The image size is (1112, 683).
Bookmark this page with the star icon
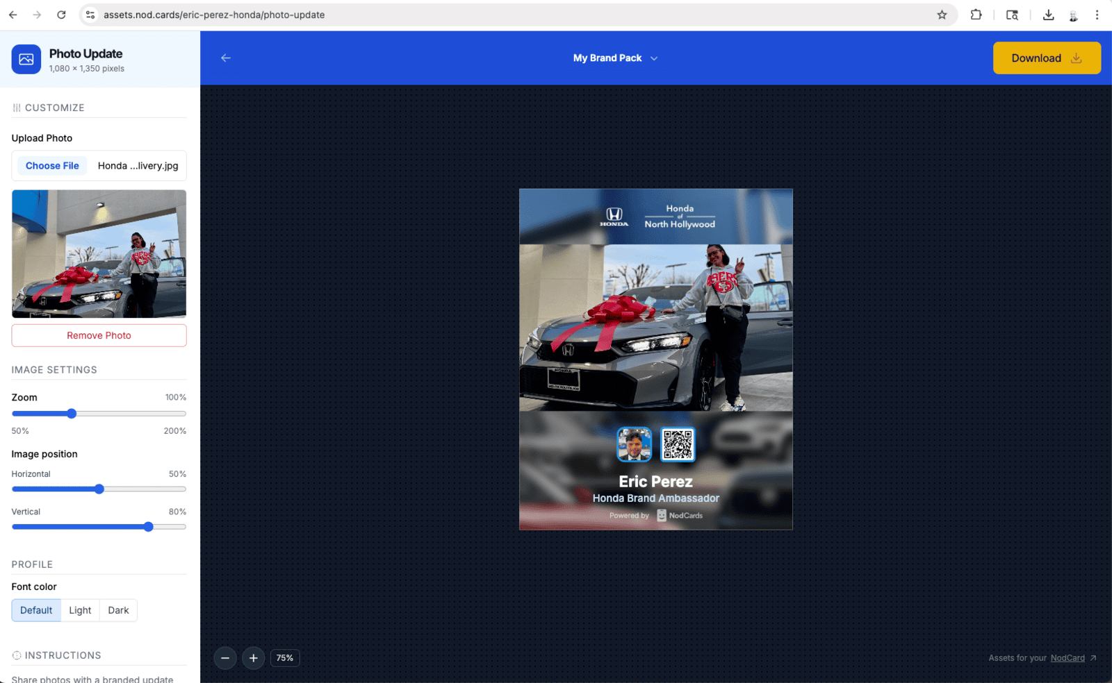point(942,15)
